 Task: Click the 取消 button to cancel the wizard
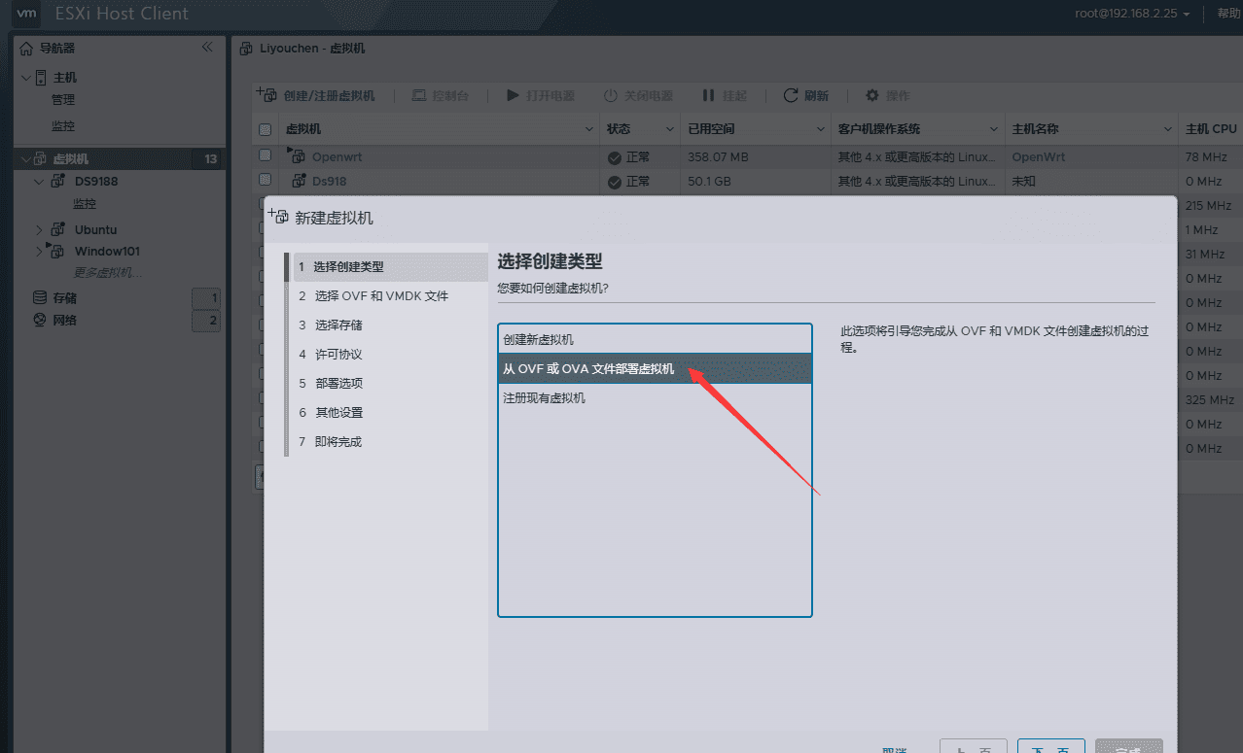click(892, 748)
